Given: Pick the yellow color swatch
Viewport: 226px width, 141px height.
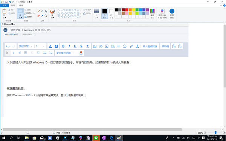Looking at the screenshot, I should click(x=133, y=10).
